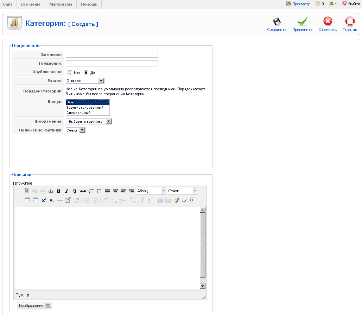Select the 'Да' published radio button
The width and height of the screenshot is (362, 315).
[86, 72]
